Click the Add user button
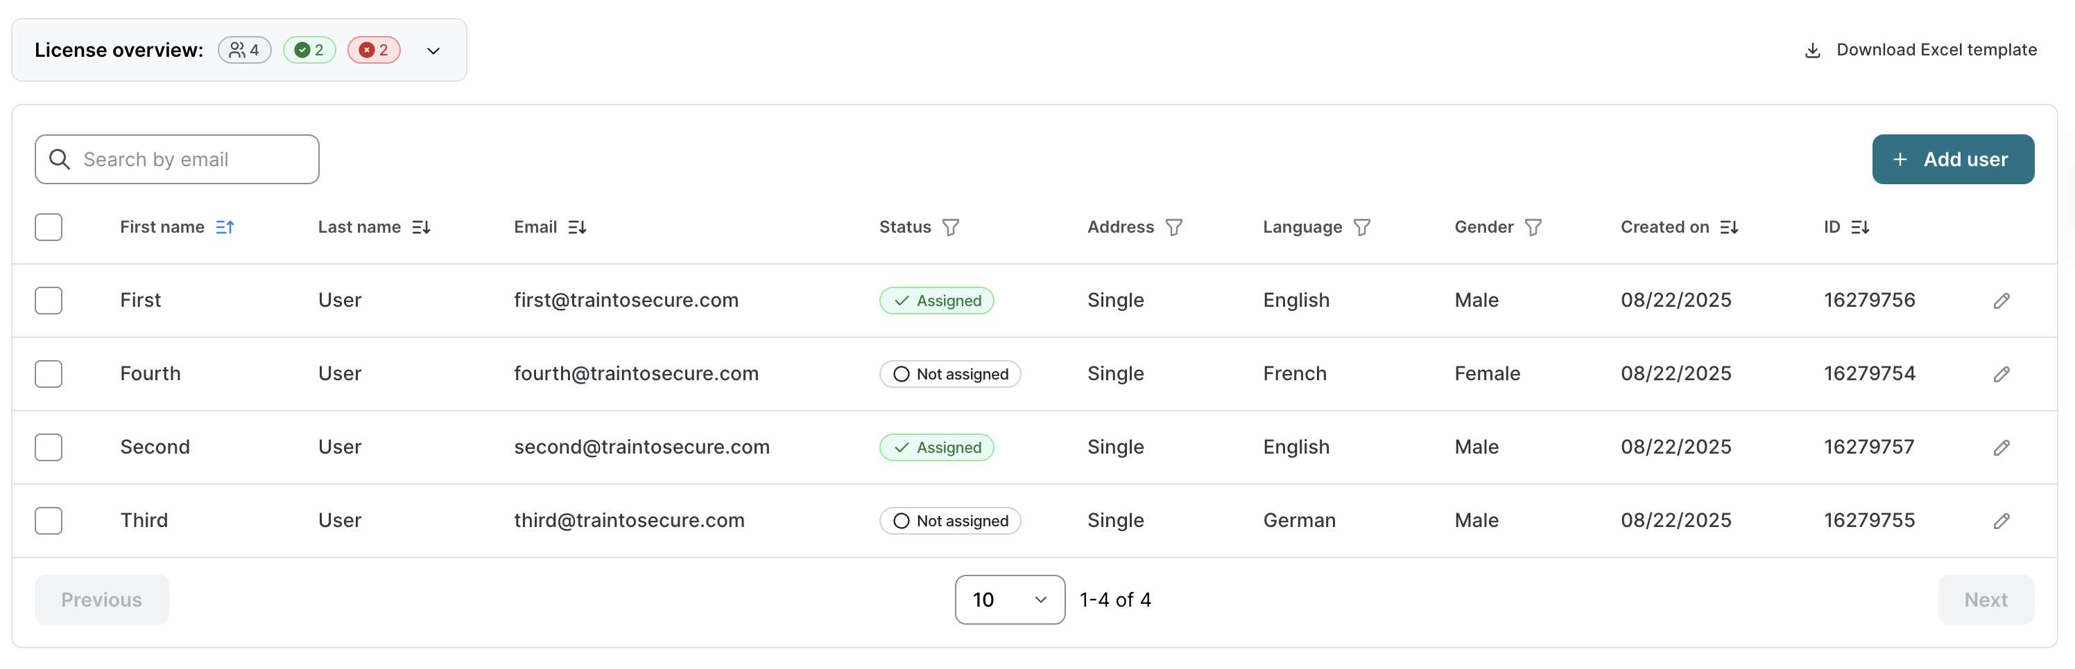This screenshot has height=669, width=2075. 1952,159
